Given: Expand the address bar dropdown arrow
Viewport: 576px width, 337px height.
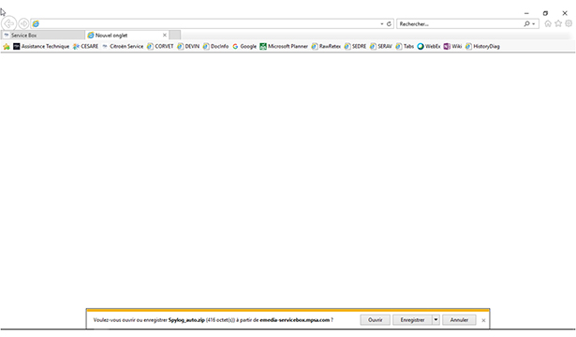Looking at the screenshot, I should [382, 23].
